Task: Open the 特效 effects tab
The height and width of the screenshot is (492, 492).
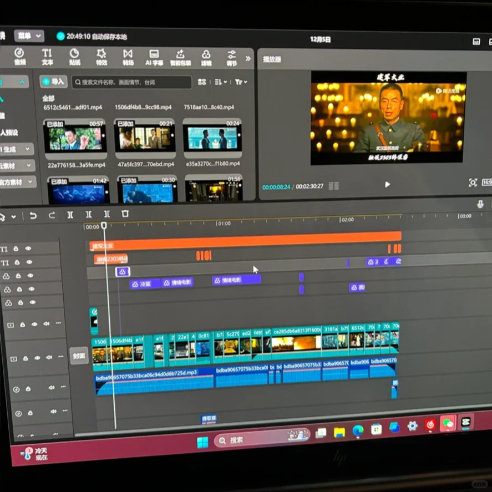Action: click(102, 57)
